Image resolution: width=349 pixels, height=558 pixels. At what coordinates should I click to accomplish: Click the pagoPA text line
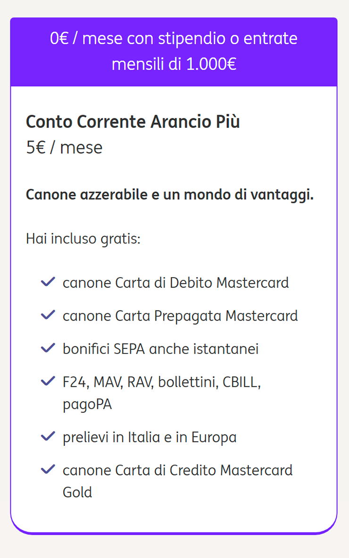(x=87, y=405)
